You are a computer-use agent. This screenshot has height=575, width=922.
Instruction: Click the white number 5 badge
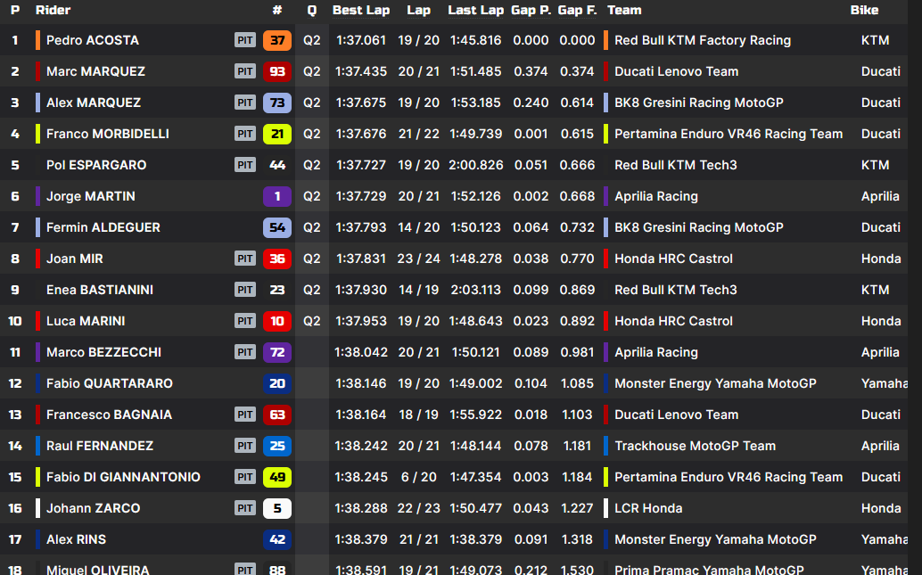[277, 507]
